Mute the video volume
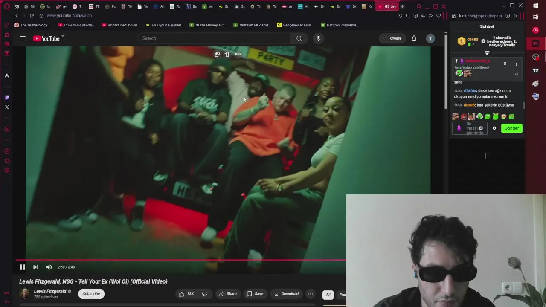Screen dimensions: 546x307 pyautogui.click(x=49, y=267)
